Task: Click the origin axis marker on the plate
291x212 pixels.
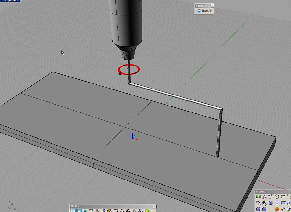Action: [134, 137]
